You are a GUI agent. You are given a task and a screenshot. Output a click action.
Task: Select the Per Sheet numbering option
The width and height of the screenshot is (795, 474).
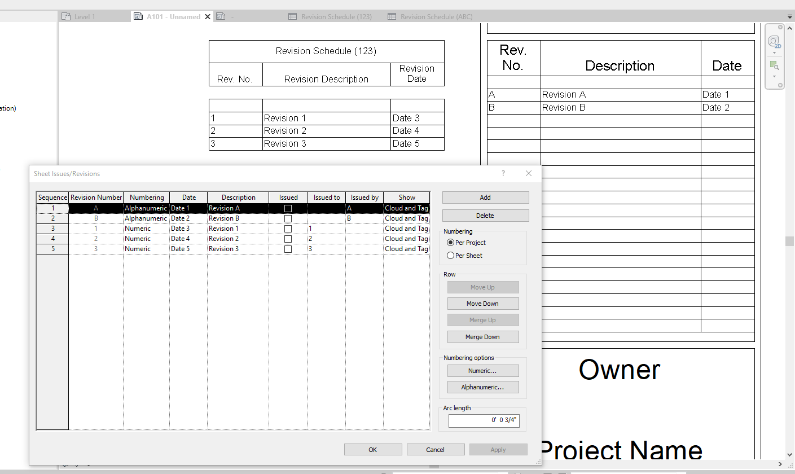coord(450,255)
